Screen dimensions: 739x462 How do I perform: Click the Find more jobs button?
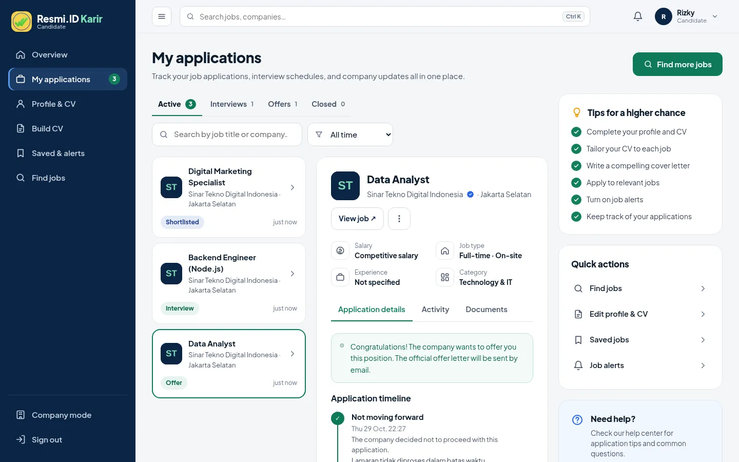click(x=677, y=64)
